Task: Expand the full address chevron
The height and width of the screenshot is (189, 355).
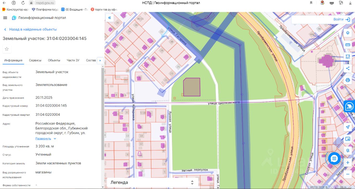Action: pyautogui.click(x=55, y=138)
